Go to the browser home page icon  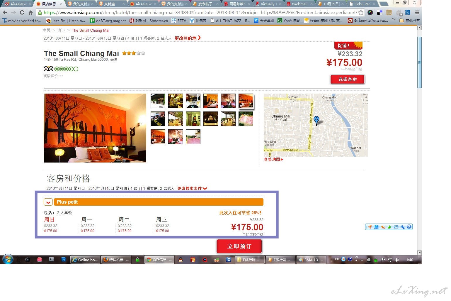pyautogui.click(x=30, y=12)
